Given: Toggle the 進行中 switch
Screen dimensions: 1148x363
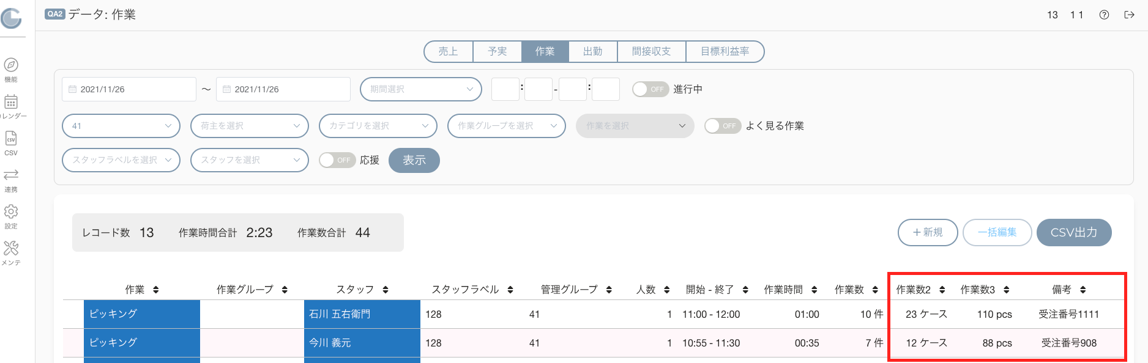Looking at the screenshot, I should tap(650, 89).
